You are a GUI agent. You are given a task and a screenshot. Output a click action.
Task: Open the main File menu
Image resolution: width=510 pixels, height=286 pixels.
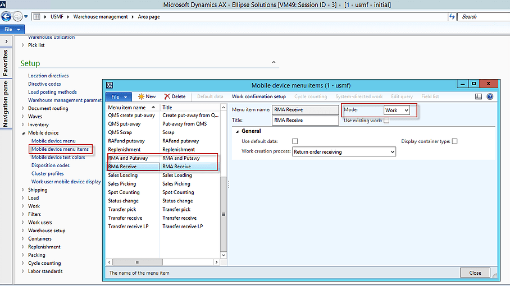point(12,29)
